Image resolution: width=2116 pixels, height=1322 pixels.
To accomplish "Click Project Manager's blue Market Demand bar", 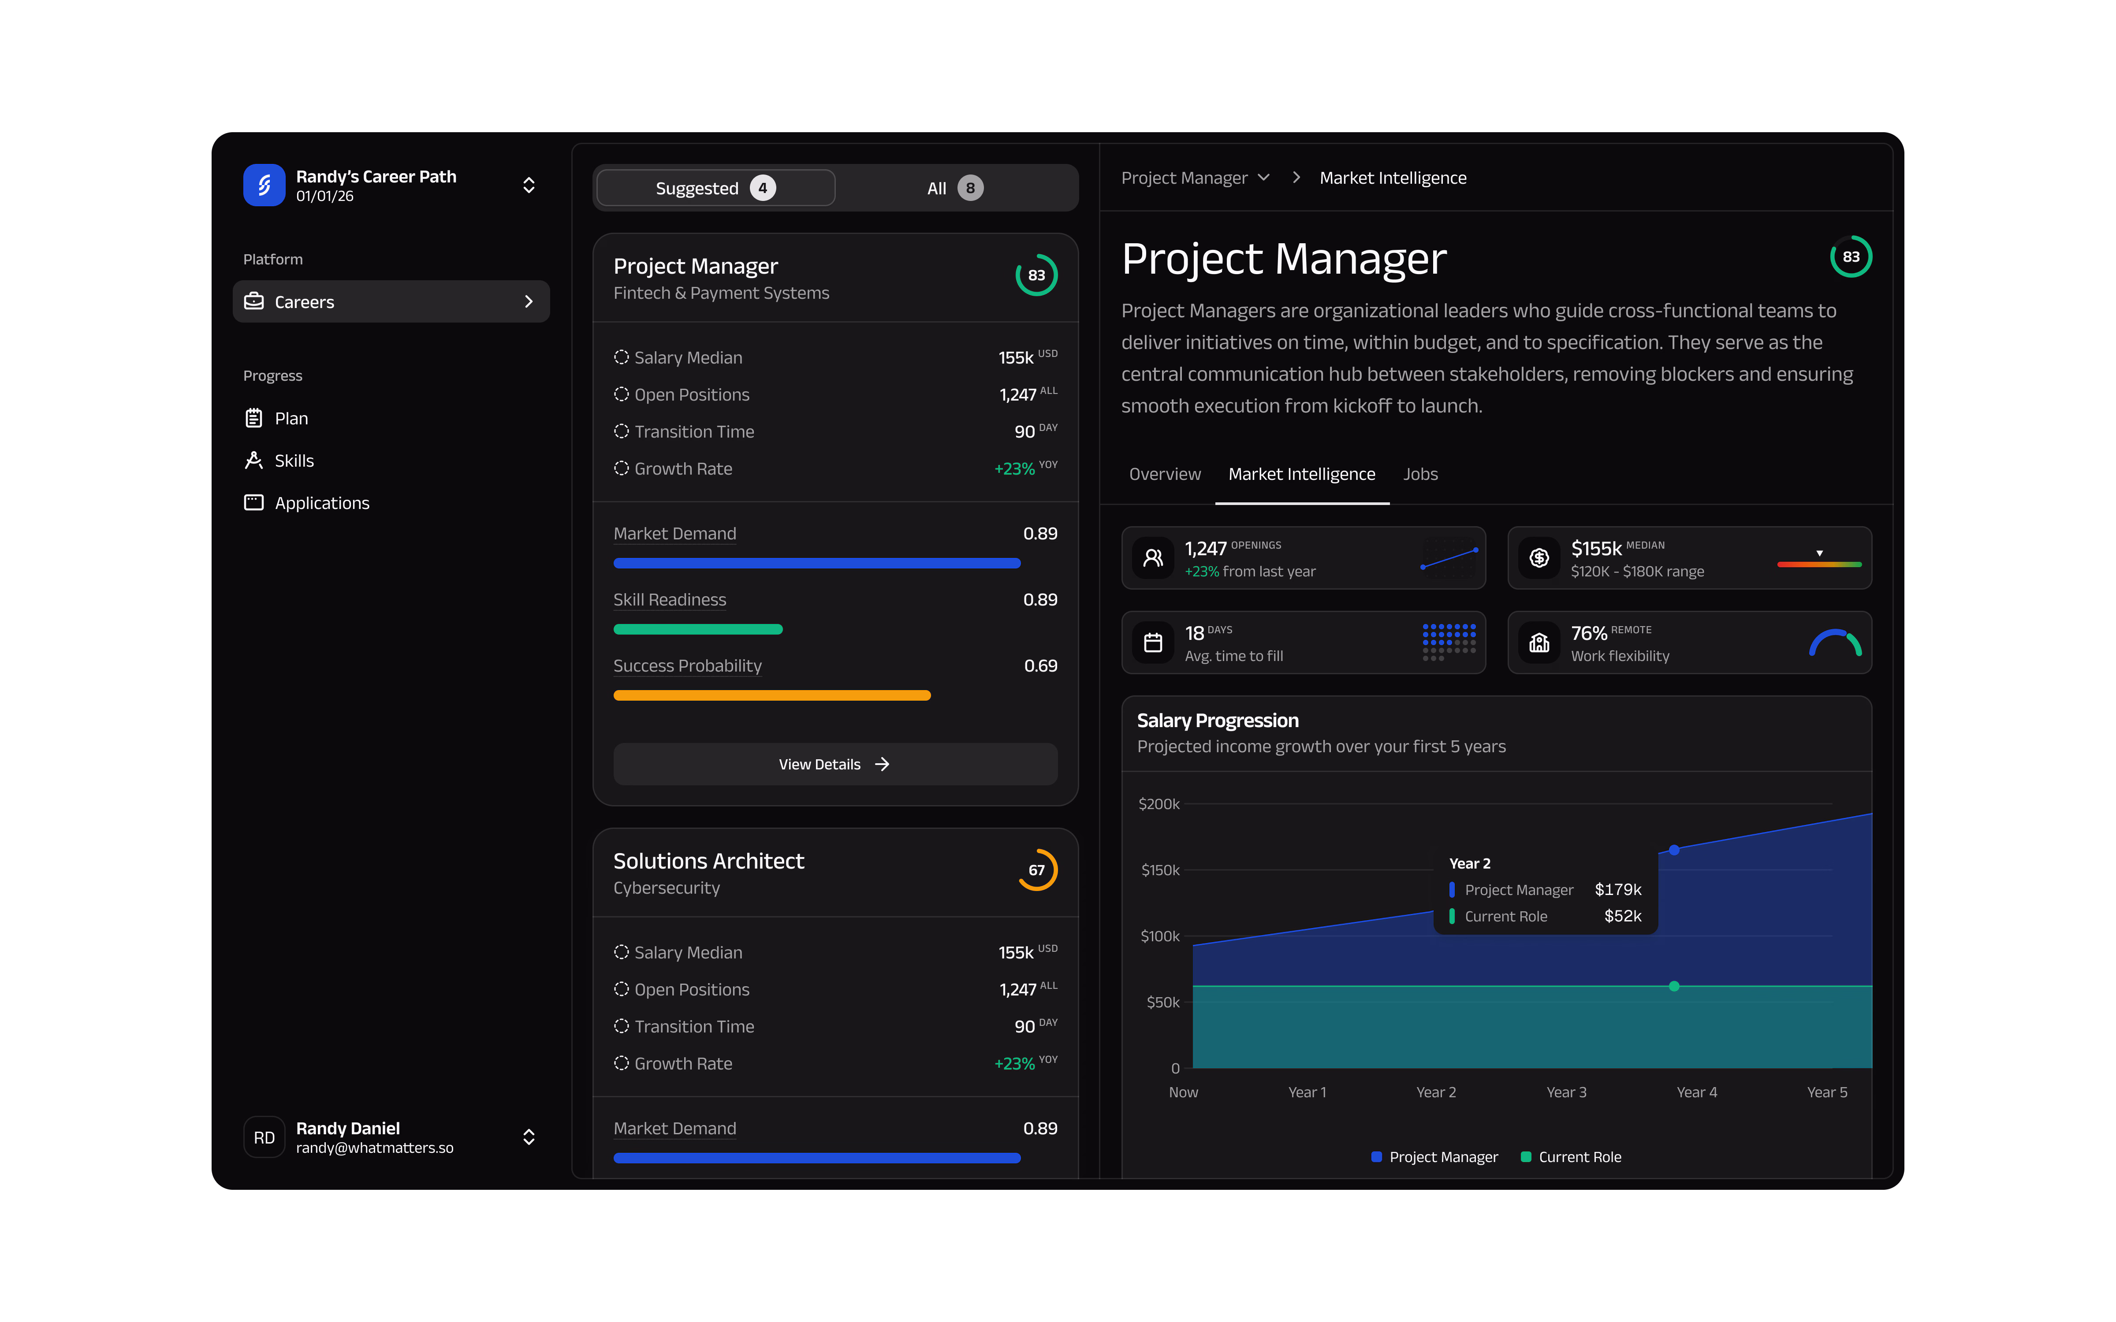I will point(817,563).
